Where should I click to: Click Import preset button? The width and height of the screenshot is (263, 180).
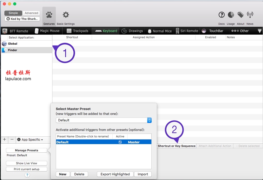143,174
